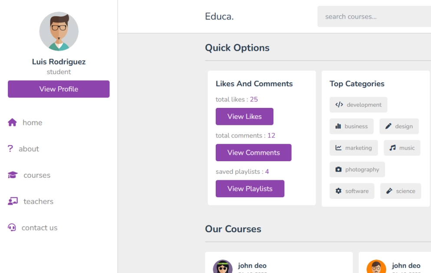The width and height of the screenshot is (431, 273).
Task: Open the business category chip
Action: point(352,126)
